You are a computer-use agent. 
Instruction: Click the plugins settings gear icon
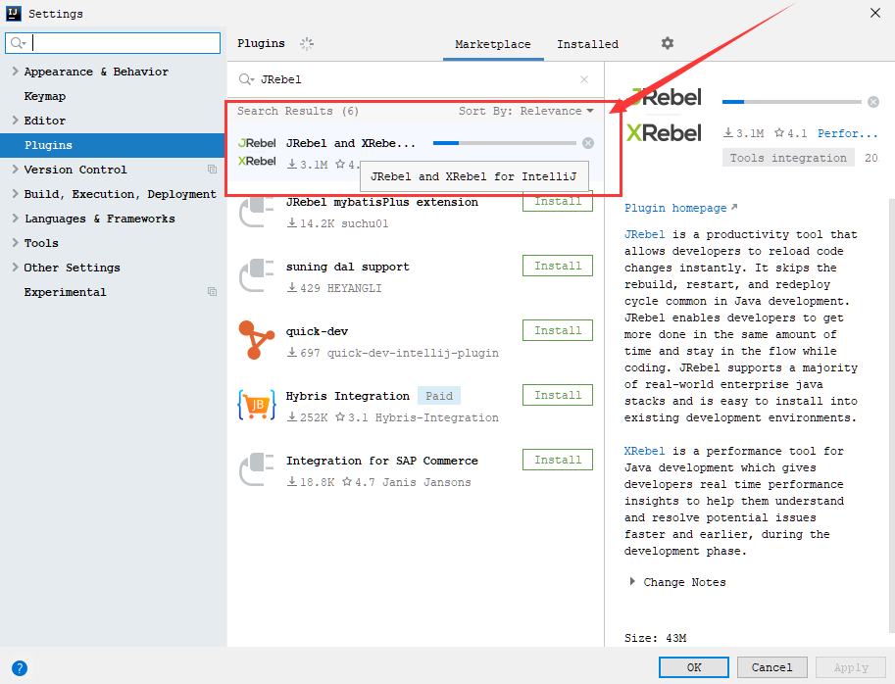(x=668, y=43)
